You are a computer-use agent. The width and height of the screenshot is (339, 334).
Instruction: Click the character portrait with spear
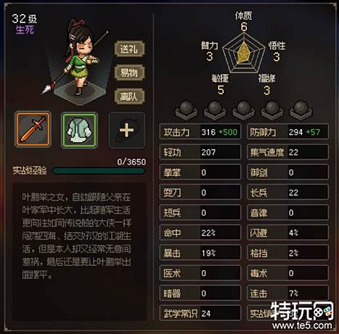coord(78,62)
